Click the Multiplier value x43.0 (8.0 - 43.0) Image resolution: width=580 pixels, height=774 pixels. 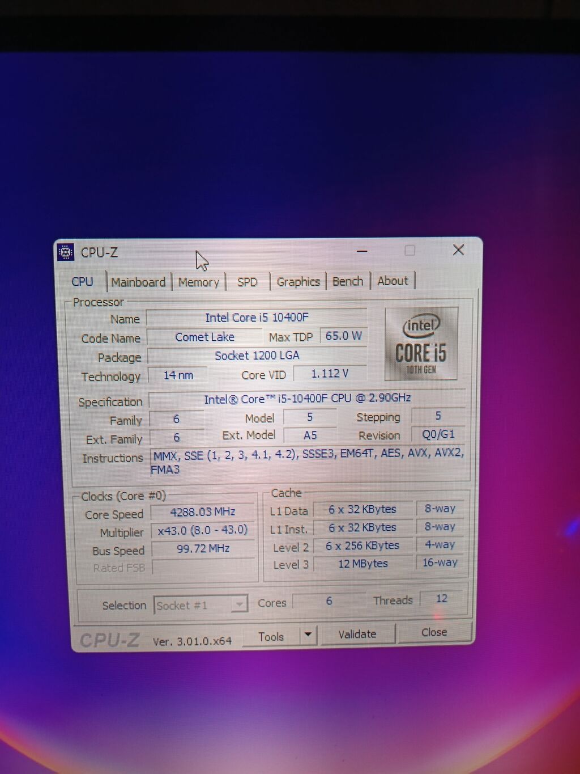pos(203,530)
